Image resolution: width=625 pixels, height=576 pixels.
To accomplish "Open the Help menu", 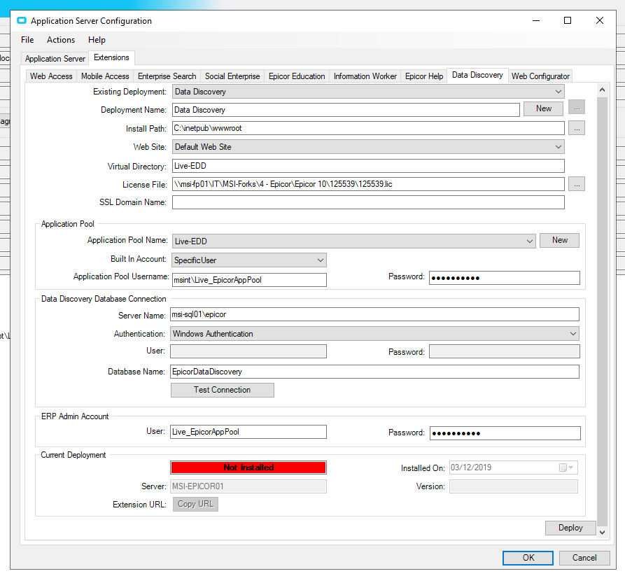I will pos(97,40).
